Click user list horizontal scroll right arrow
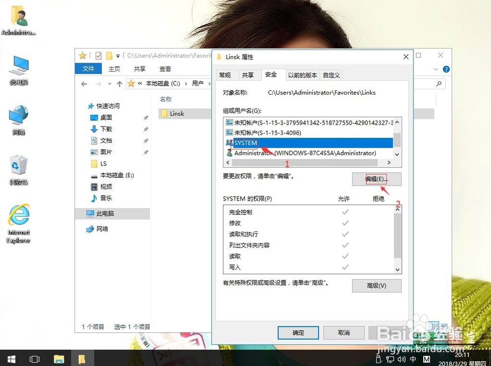The image size is (491, 366). (x=389, y=163)
